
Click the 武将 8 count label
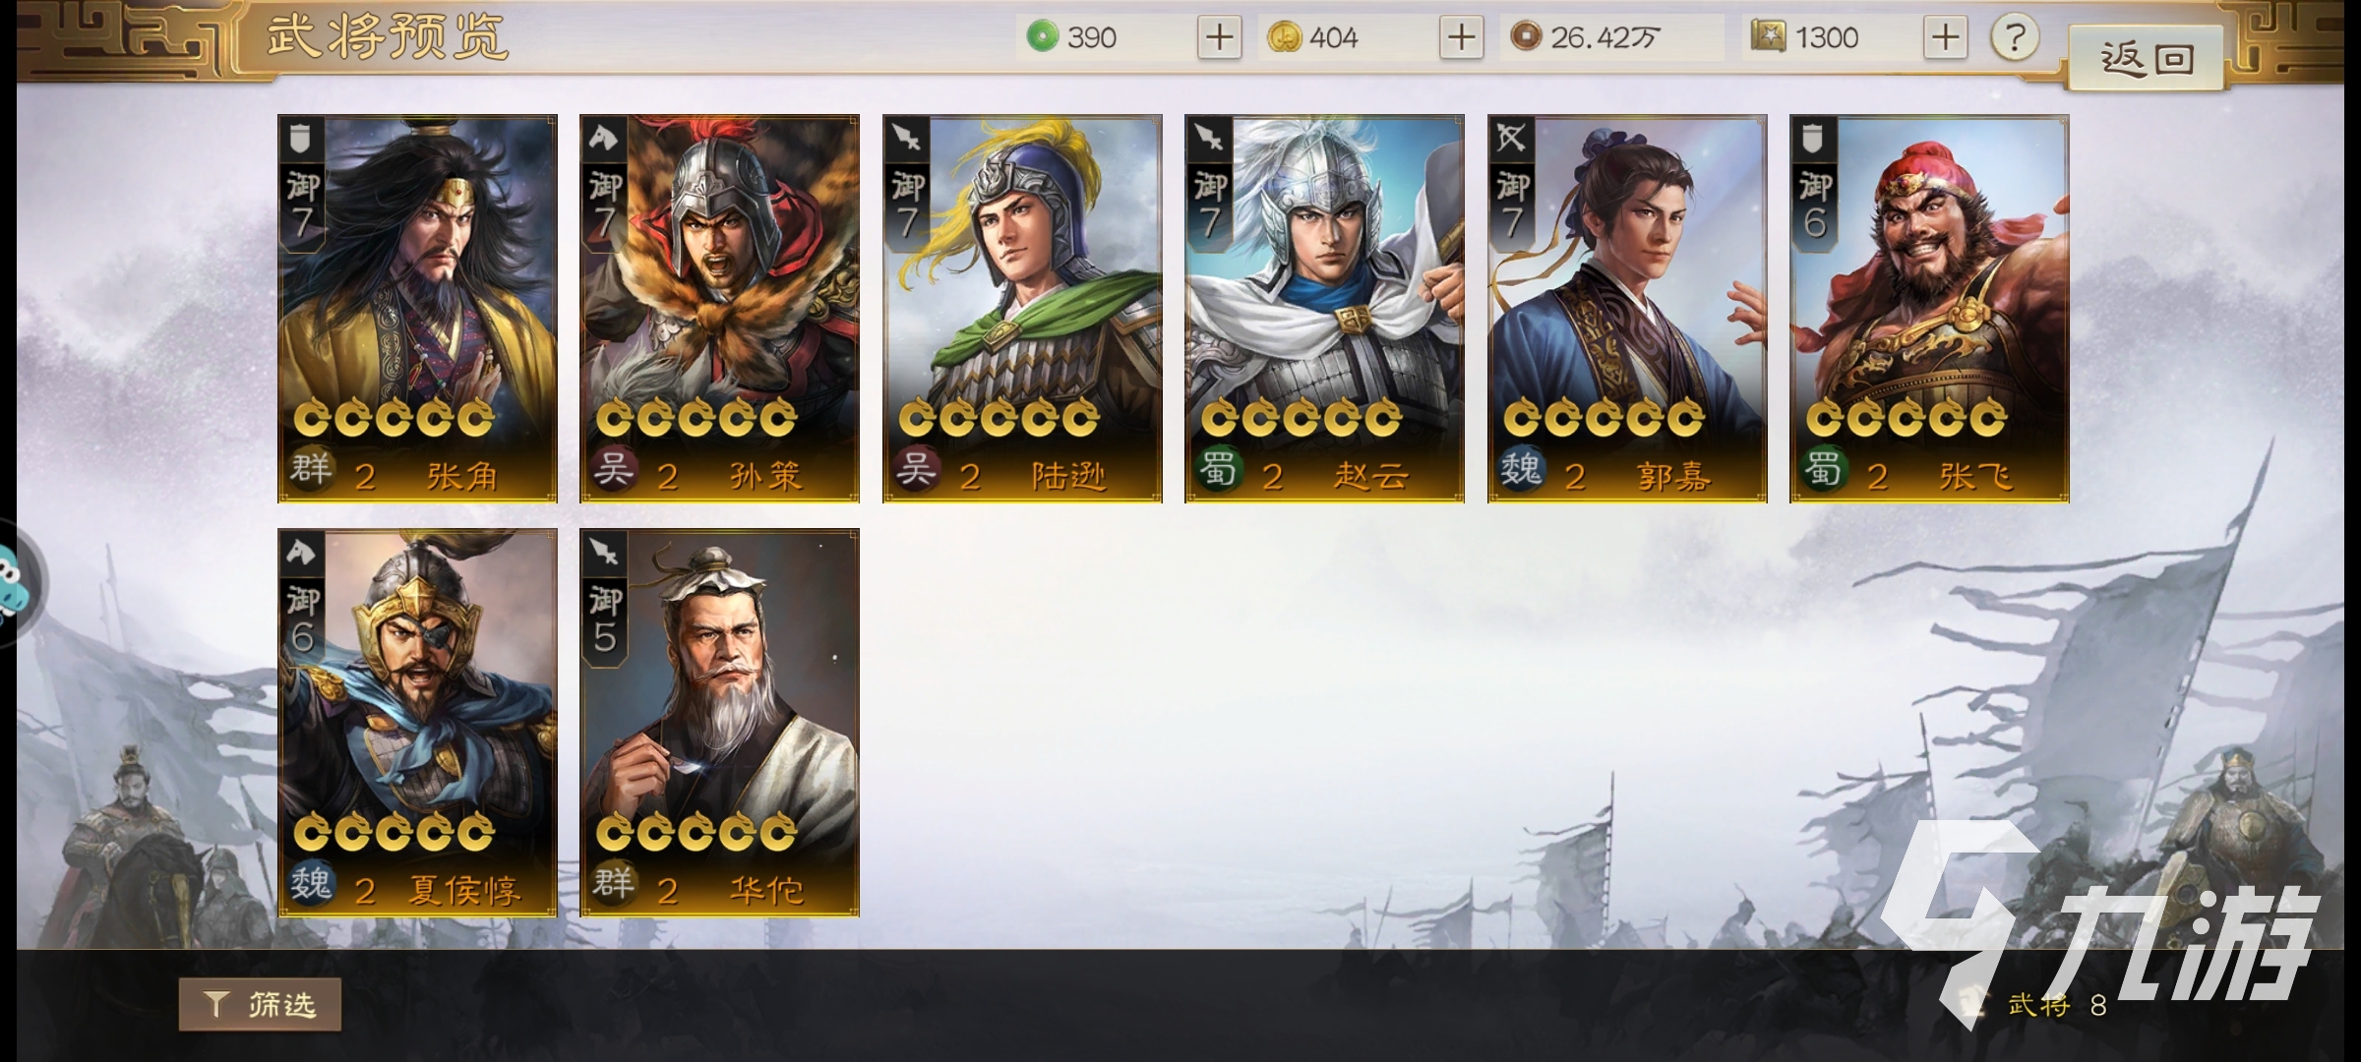[2058, 1004]
